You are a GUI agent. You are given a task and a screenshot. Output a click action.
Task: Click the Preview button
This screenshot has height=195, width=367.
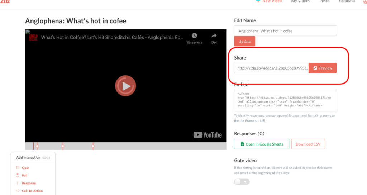point(323,68)
